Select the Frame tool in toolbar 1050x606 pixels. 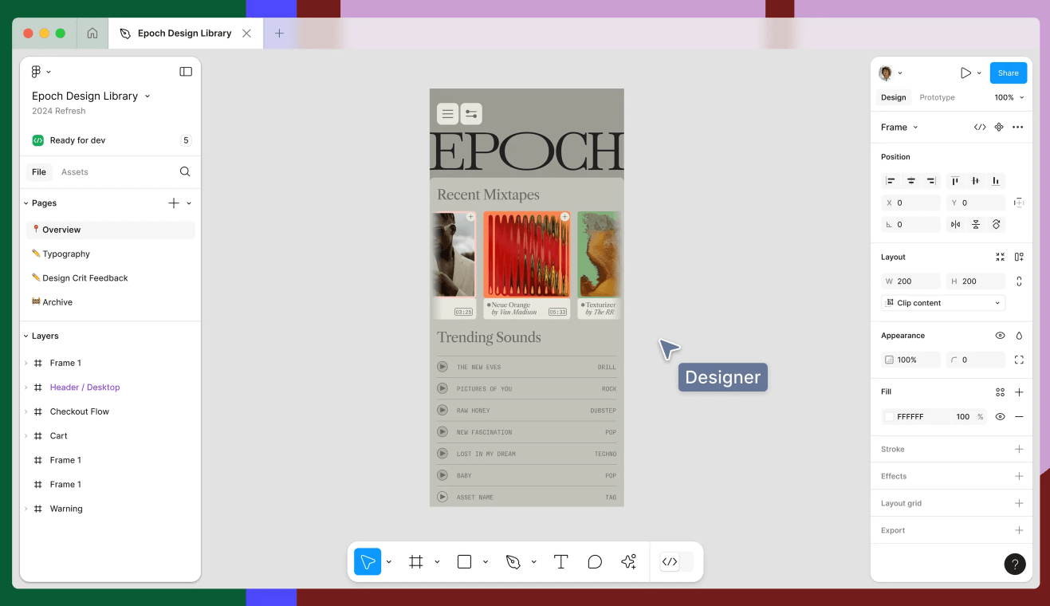click(416, 562)
